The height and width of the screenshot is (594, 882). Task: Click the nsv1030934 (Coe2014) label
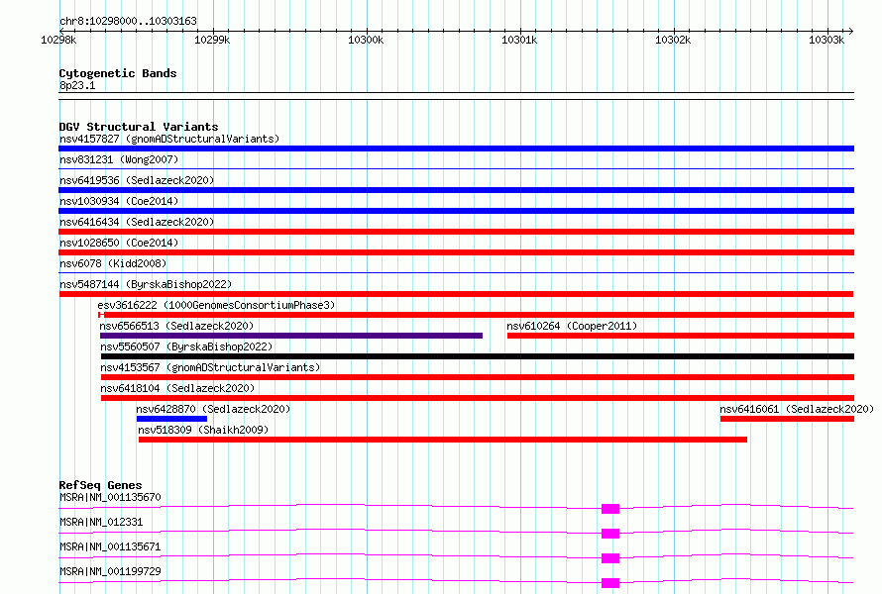pyautogui.click(x=119, y=201)
